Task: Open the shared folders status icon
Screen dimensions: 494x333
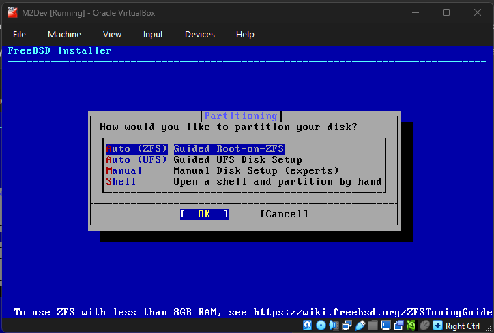Action: coord(373,326)
